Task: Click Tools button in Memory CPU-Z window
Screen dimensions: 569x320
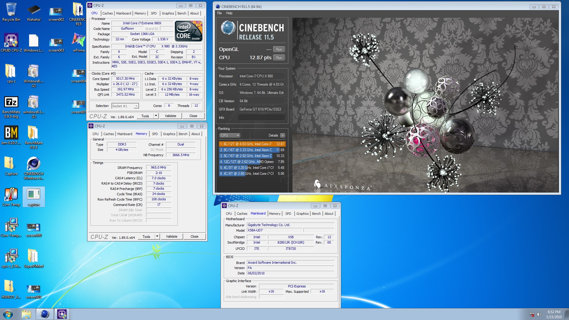Action: point(146,236)
